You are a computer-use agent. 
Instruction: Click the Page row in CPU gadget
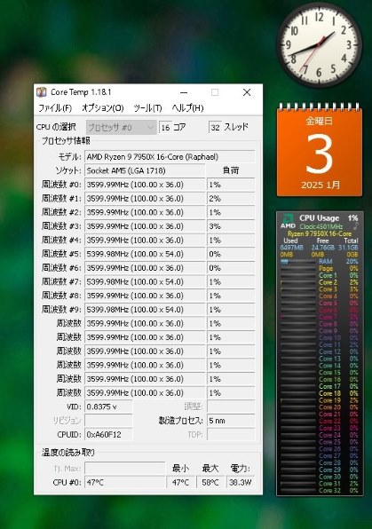point(320,269)
